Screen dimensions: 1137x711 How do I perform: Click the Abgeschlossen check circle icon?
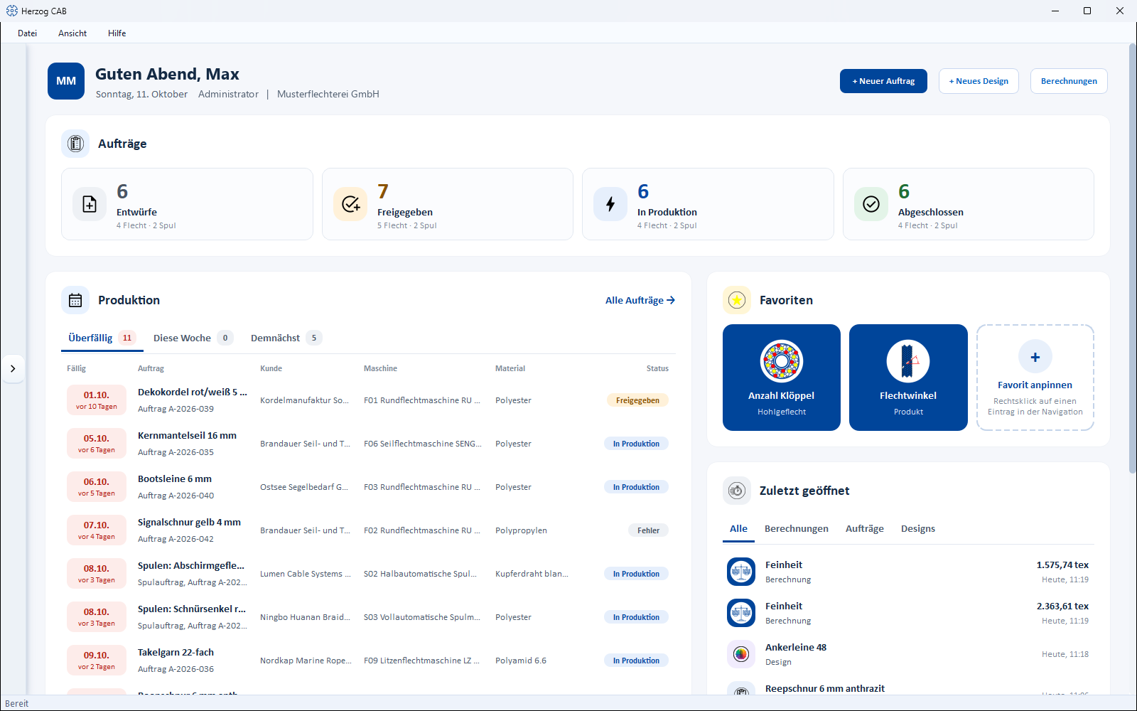[871, 204]
